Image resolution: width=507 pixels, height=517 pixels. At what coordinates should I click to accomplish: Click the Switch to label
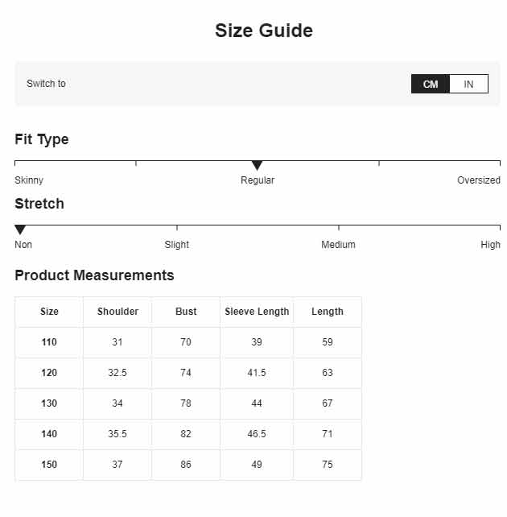pyautogui.click(x=46, y=84)
